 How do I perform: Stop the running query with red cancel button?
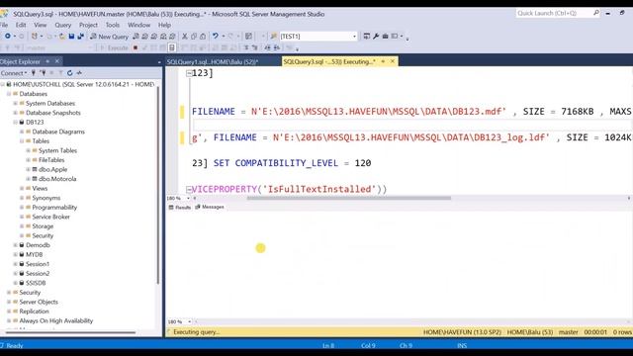point(136,47)
